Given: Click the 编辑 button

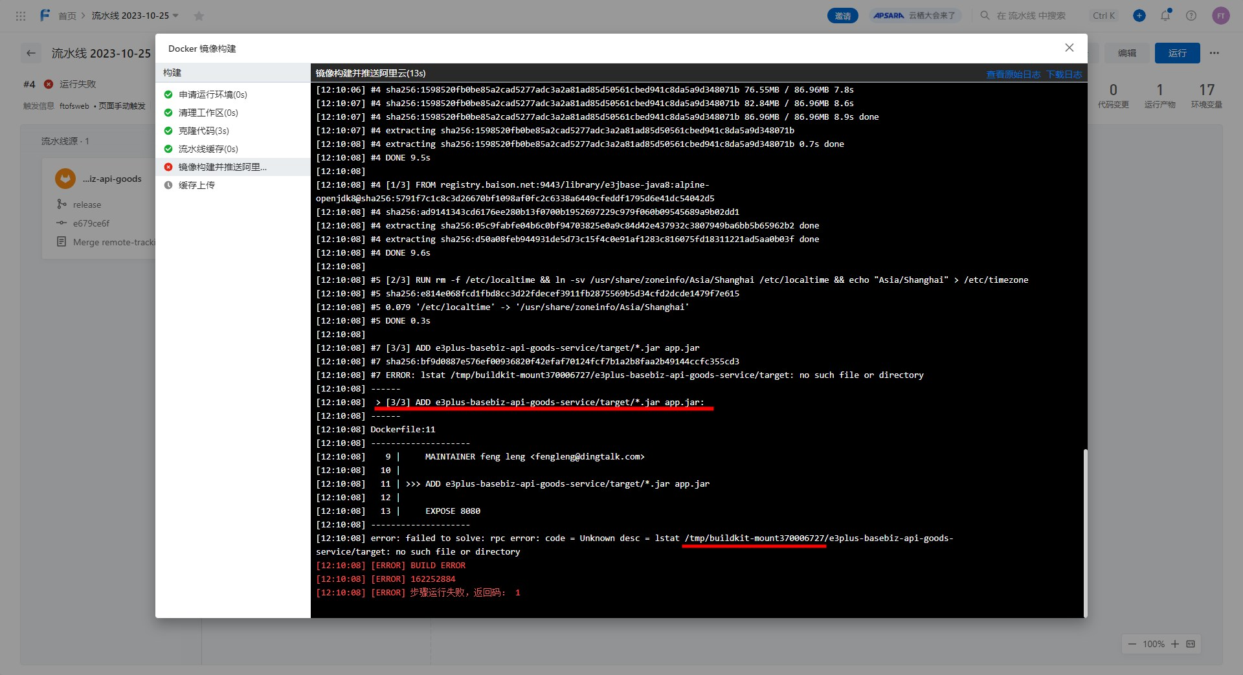Looking at the screenshot, I should pyautogui.click(x=1127, y=53).
